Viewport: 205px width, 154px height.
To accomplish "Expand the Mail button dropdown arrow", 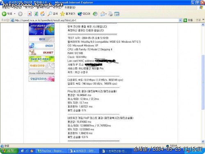I will click(106, 14).
